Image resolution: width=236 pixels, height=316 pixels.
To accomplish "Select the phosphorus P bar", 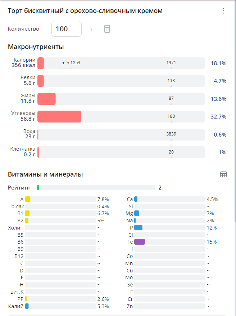I will (x=169, y=227).
